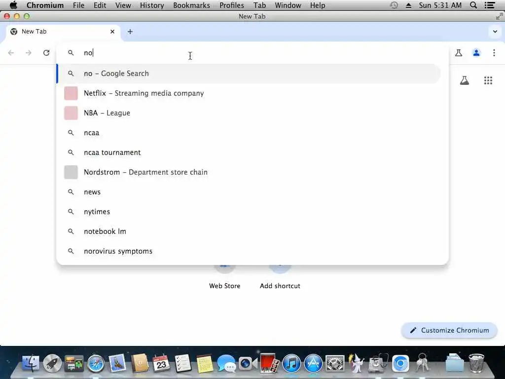Open yellow Notes icon in dock
The height and width of the screenshot is (379, 505).
click(x=205, y=363)
